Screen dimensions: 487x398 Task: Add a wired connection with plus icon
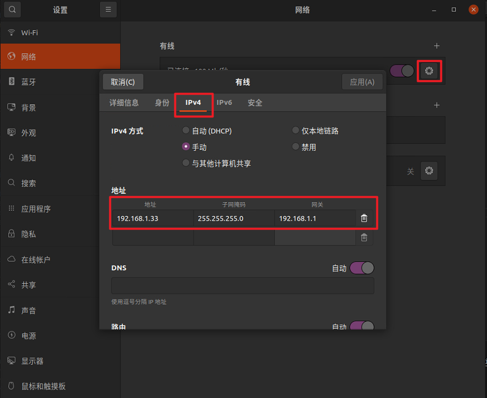(437, 46)
